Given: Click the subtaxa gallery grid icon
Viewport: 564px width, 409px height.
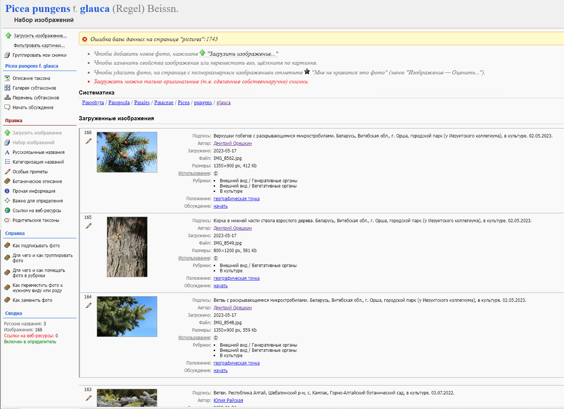Looking at the screenshot, I should click(7, 88).
